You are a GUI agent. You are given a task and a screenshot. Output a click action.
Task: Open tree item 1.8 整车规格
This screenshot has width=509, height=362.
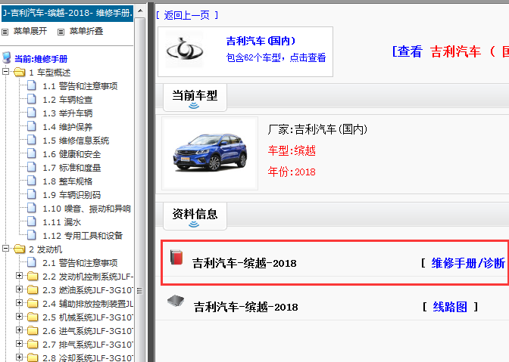pos(67,181)
